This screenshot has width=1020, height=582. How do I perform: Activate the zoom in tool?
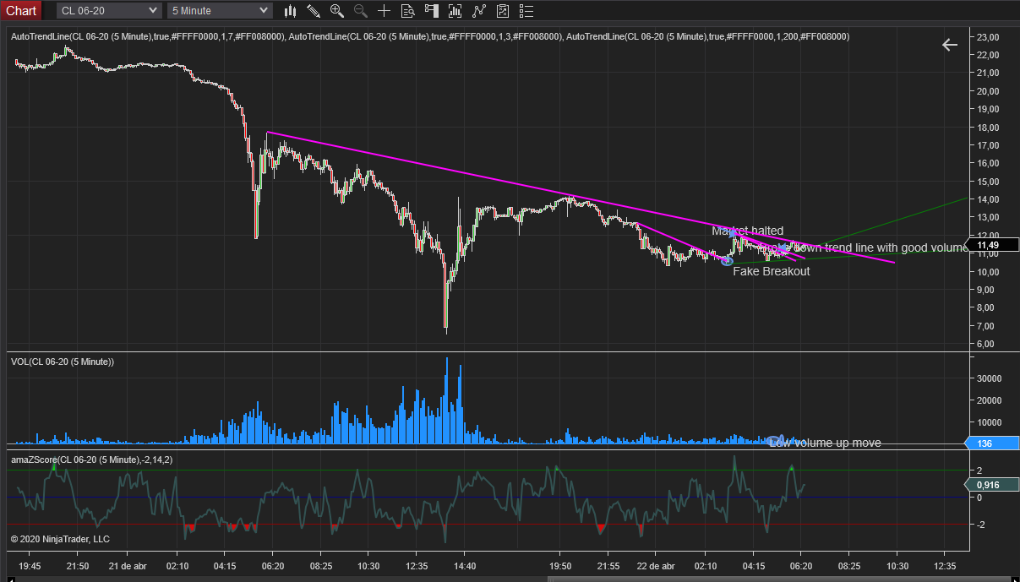(337, 11)
